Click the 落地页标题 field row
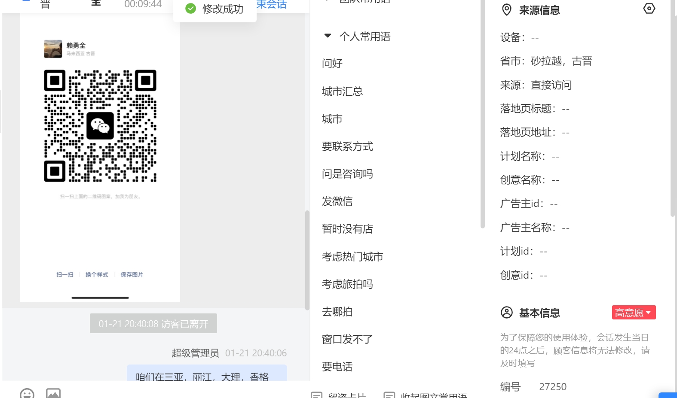This screenshot has width=677, height=398. tap(535, 109)
